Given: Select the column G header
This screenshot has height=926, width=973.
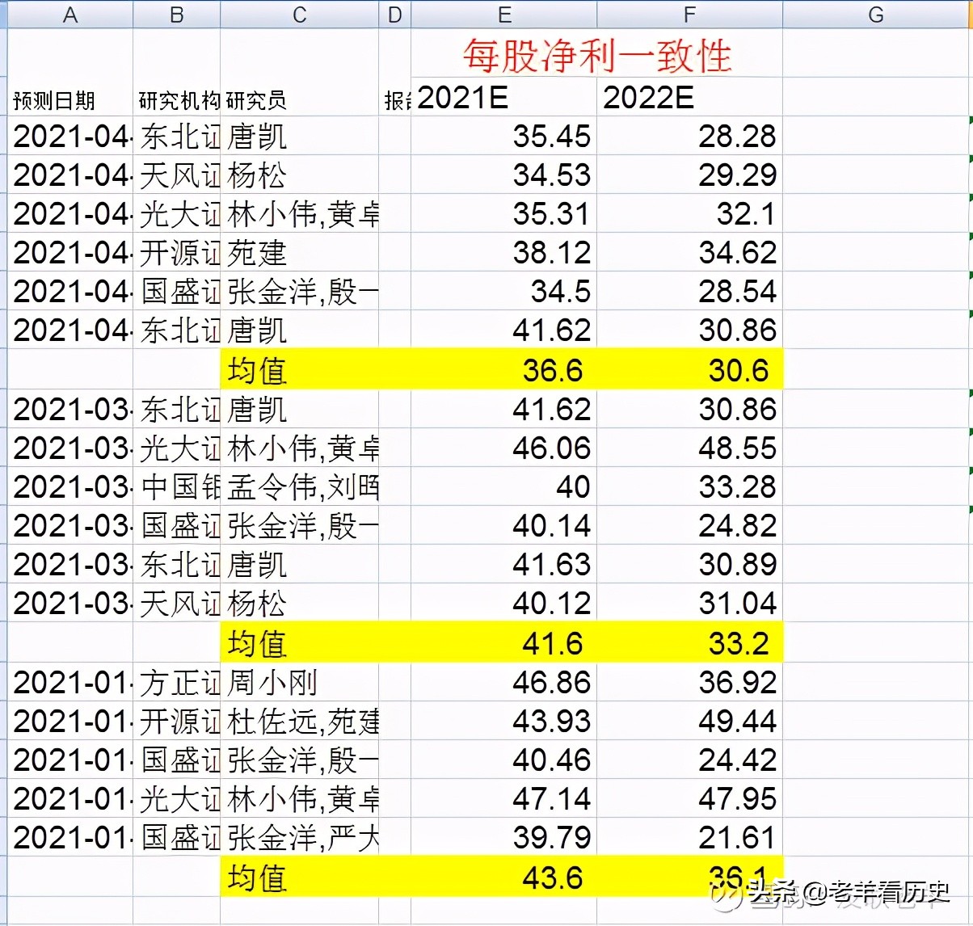Looking at the screenshot, I should 875,13.
